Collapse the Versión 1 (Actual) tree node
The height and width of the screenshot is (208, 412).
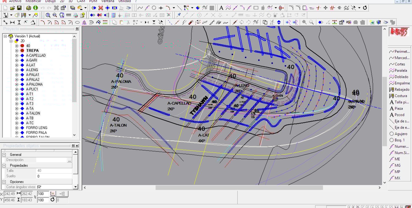(x=5, y=36)
